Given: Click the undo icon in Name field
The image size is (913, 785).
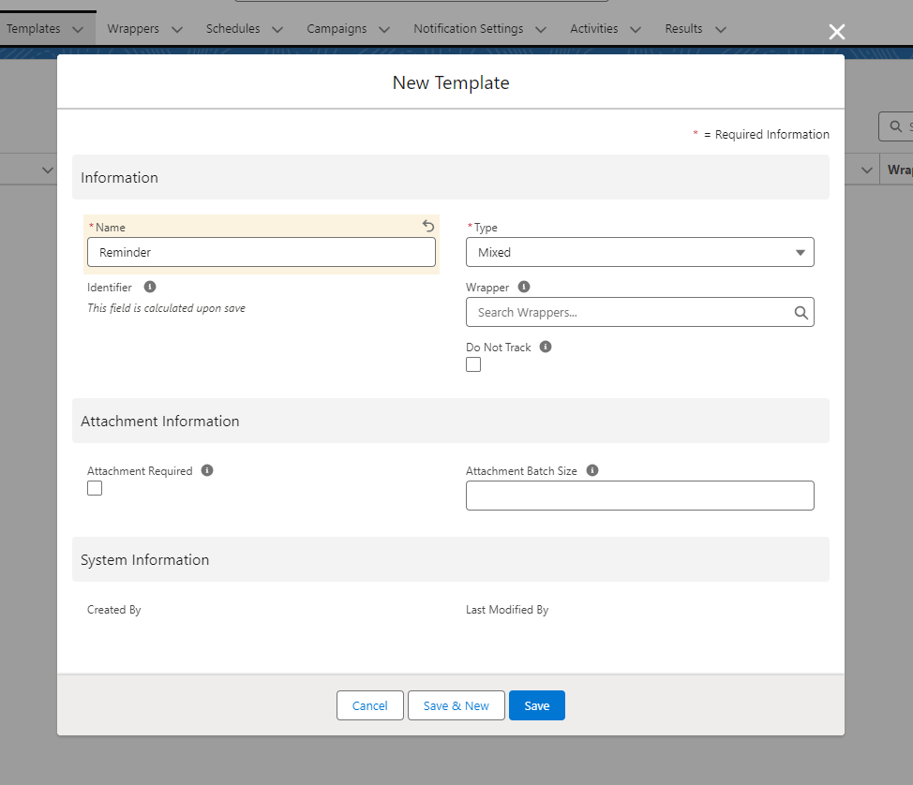Looking at the screenshot, I should click(428, 227).
